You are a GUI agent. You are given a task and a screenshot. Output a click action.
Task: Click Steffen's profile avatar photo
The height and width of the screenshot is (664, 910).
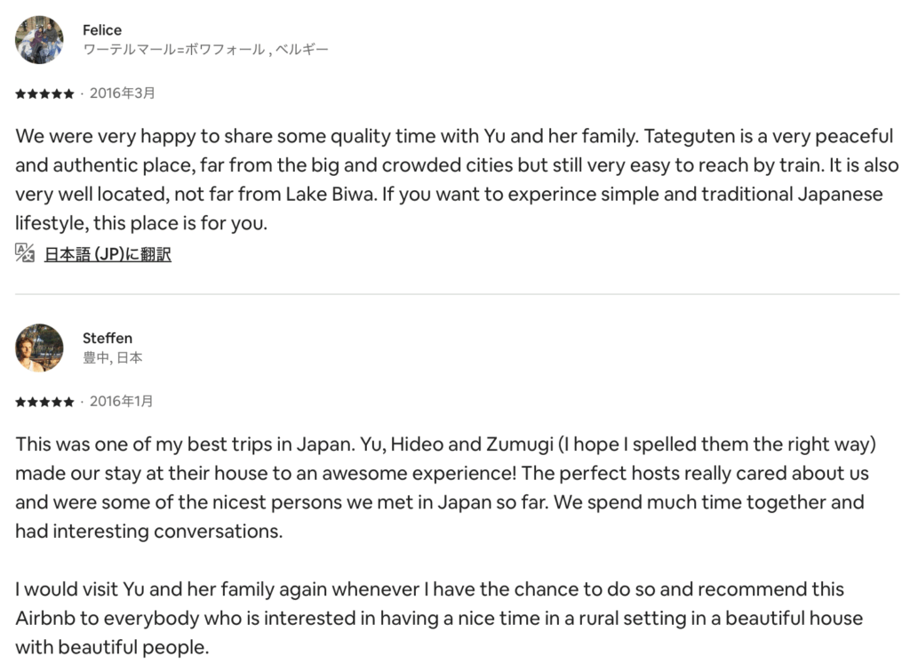click(39, 348)
